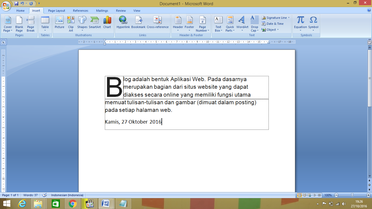Switch to Outline view
Viewport: 372px width, 209px height.
[x=315, y=195]
